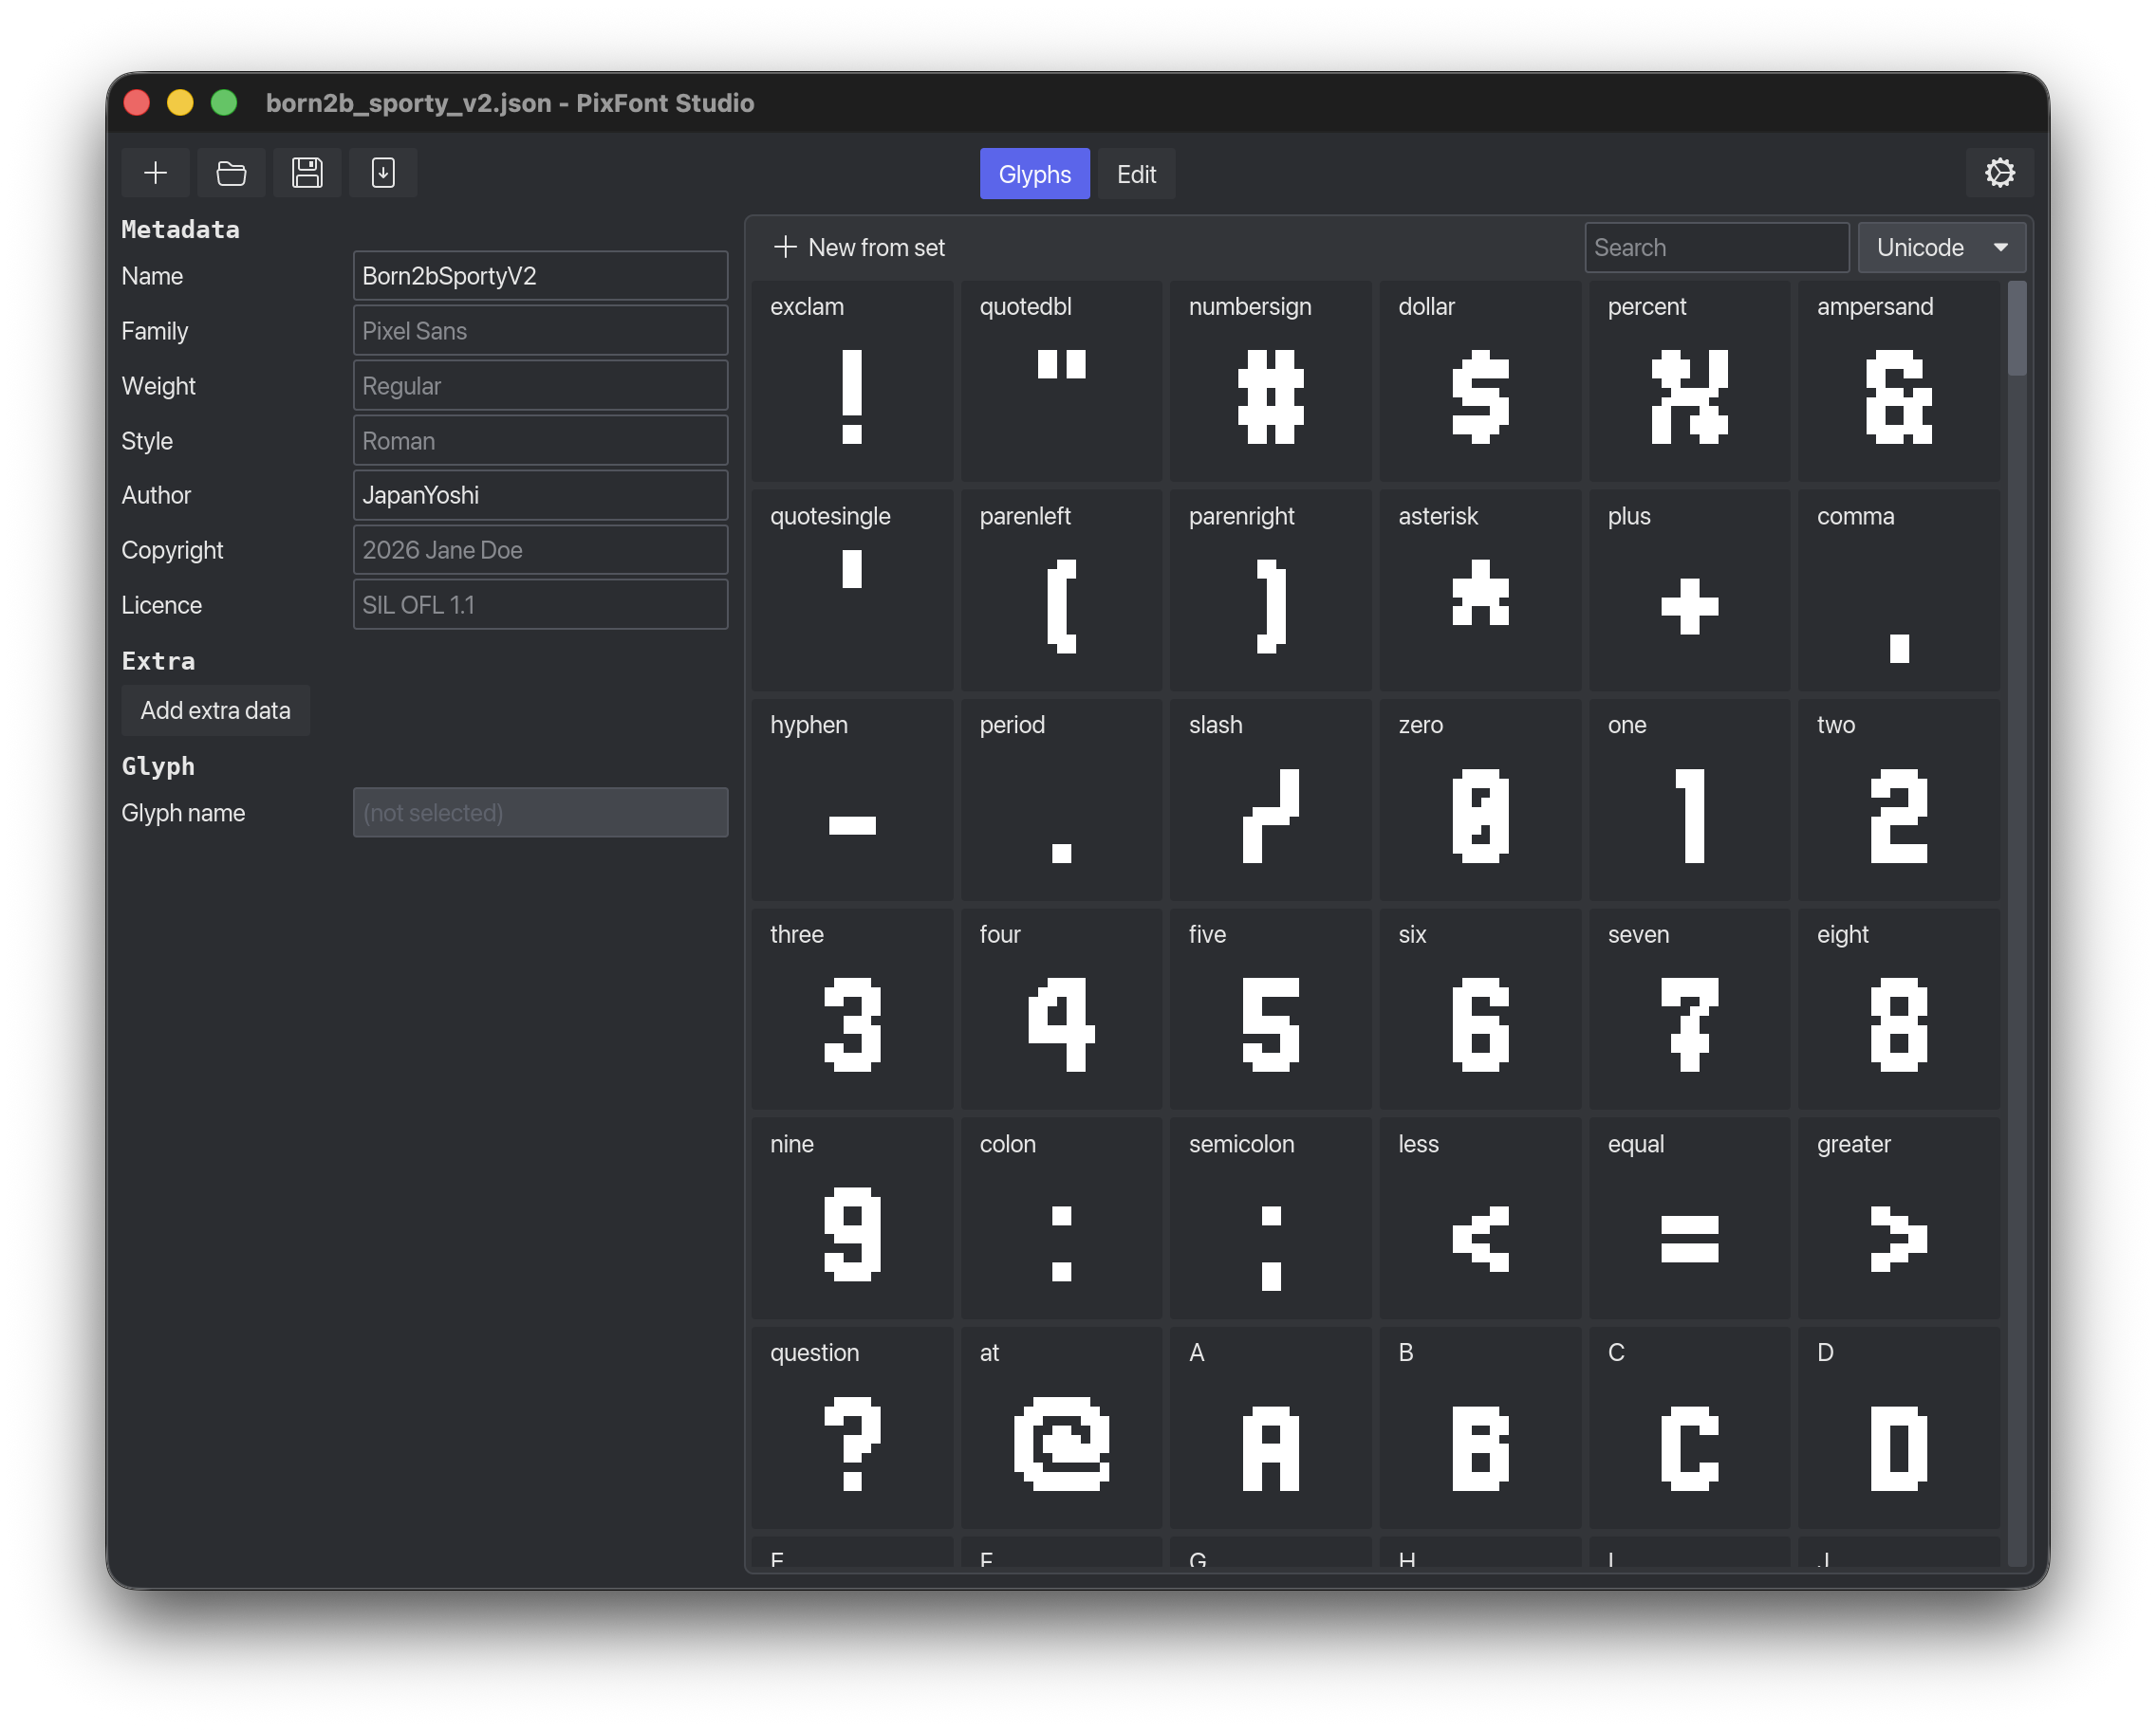
Task: Select the at glyph tile
Action: click(x=1061, y=1426)
